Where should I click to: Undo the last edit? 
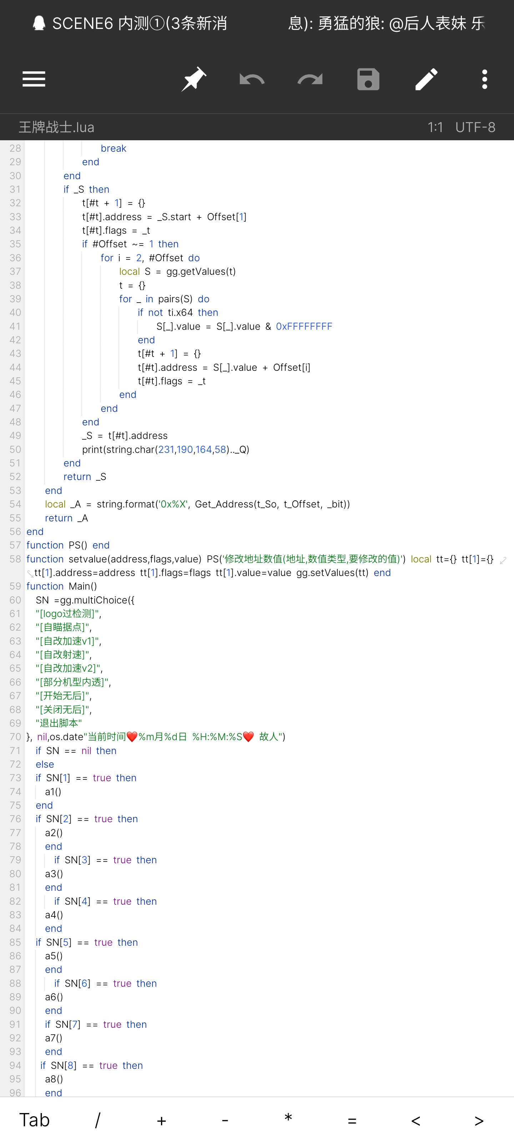tap(252, 79)
